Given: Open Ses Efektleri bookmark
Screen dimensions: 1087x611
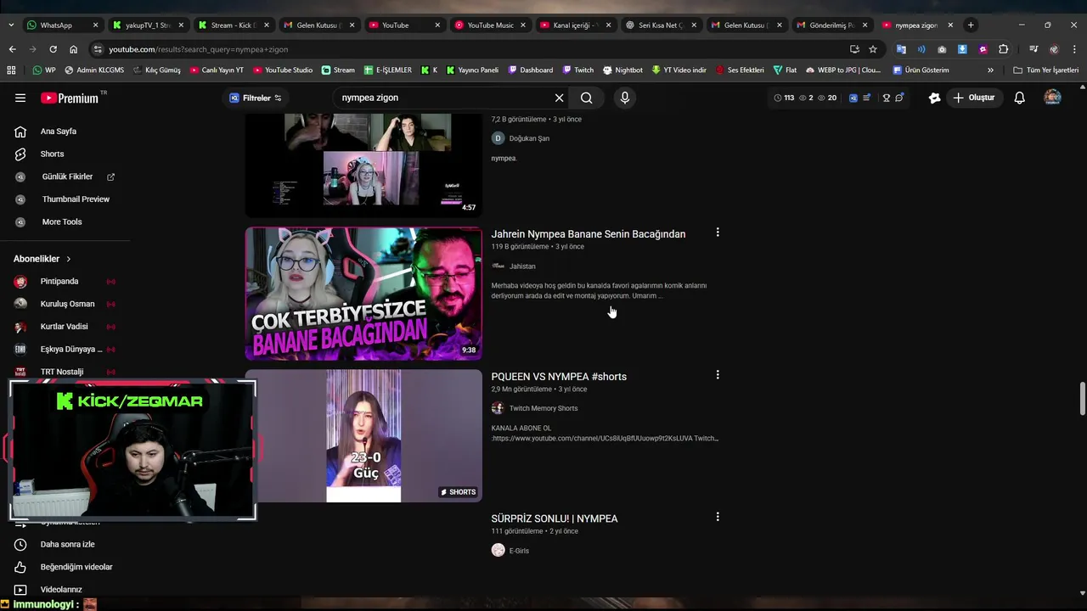Looking at the screenshot, I should click(x=740, y=70).
